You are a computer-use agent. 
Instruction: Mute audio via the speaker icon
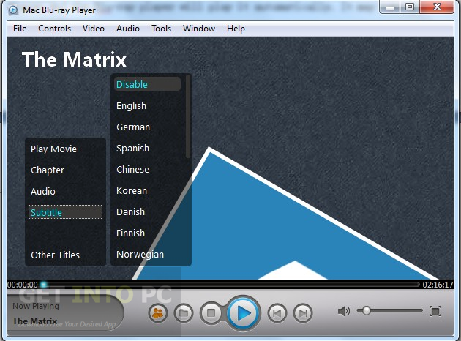point(344,311)
